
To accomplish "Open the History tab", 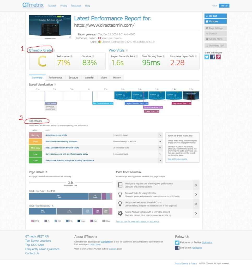I will point(117,78).
